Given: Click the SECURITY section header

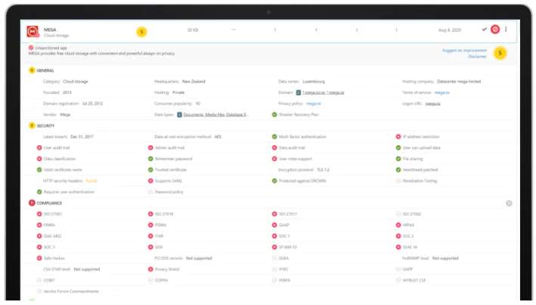Looking at the screenshot, I should [x=45, y=126].
